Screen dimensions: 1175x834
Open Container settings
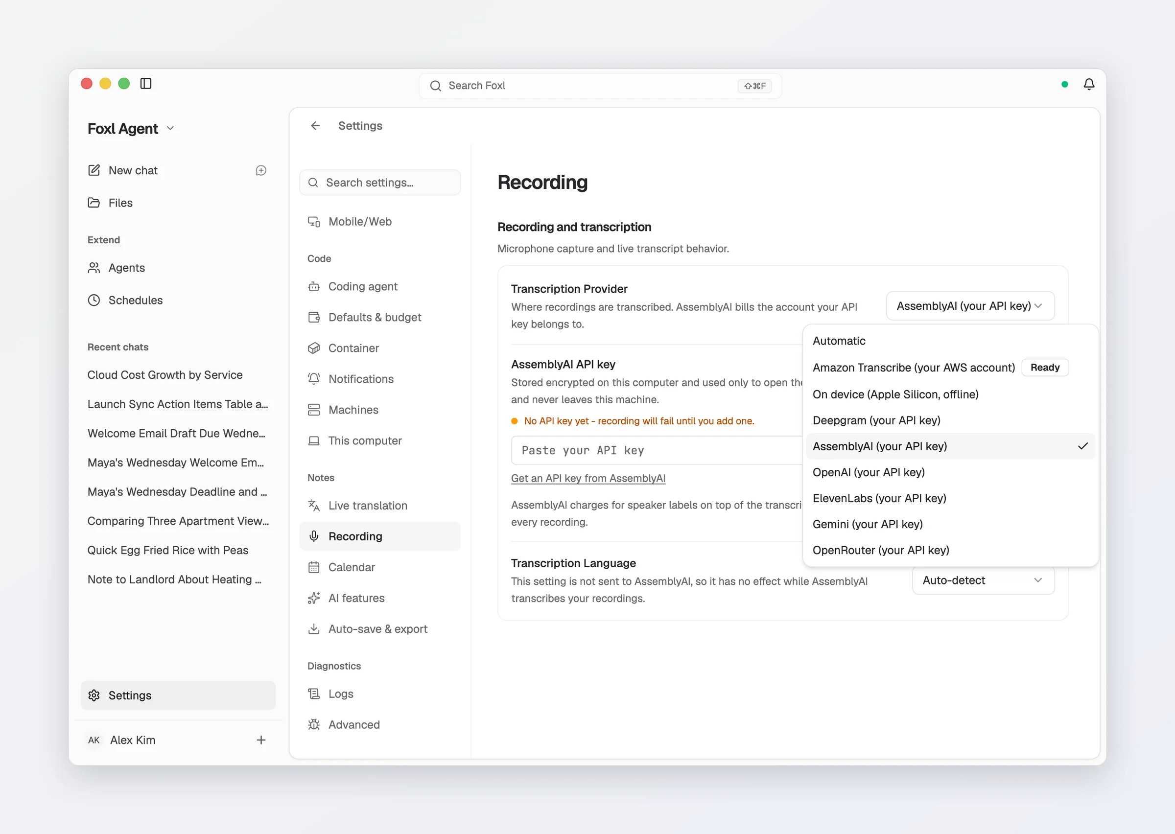379,348
